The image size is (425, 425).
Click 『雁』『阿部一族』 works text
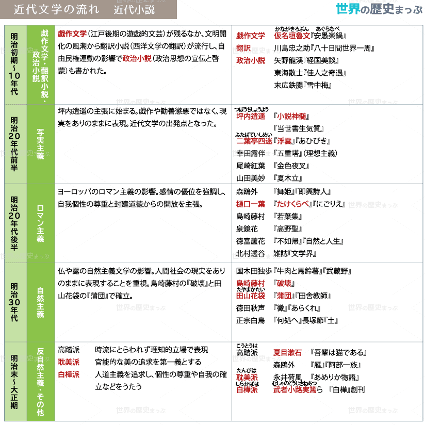[335, 365]
